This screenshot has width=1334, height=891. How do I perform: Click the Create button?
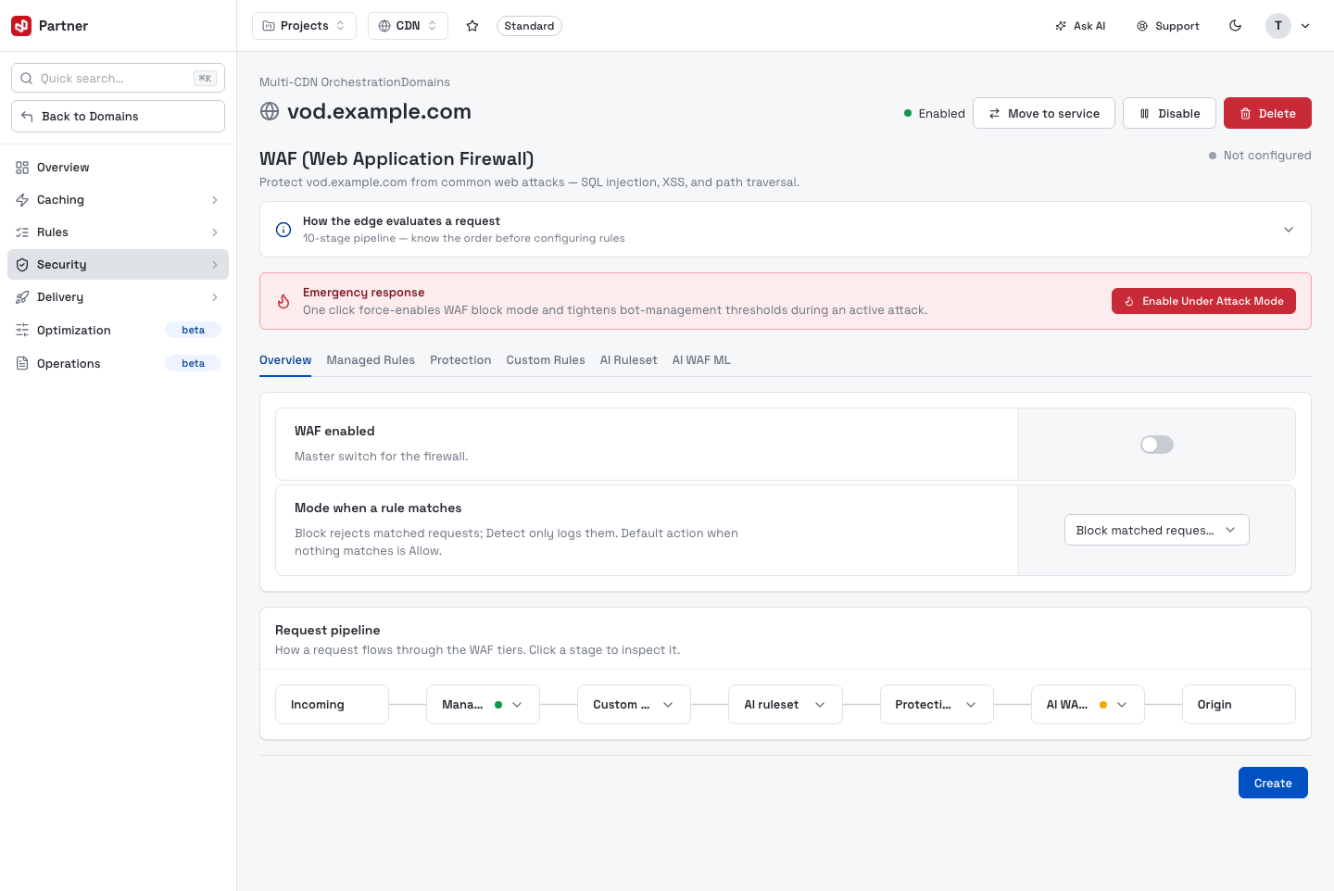tap(1273, 783)
